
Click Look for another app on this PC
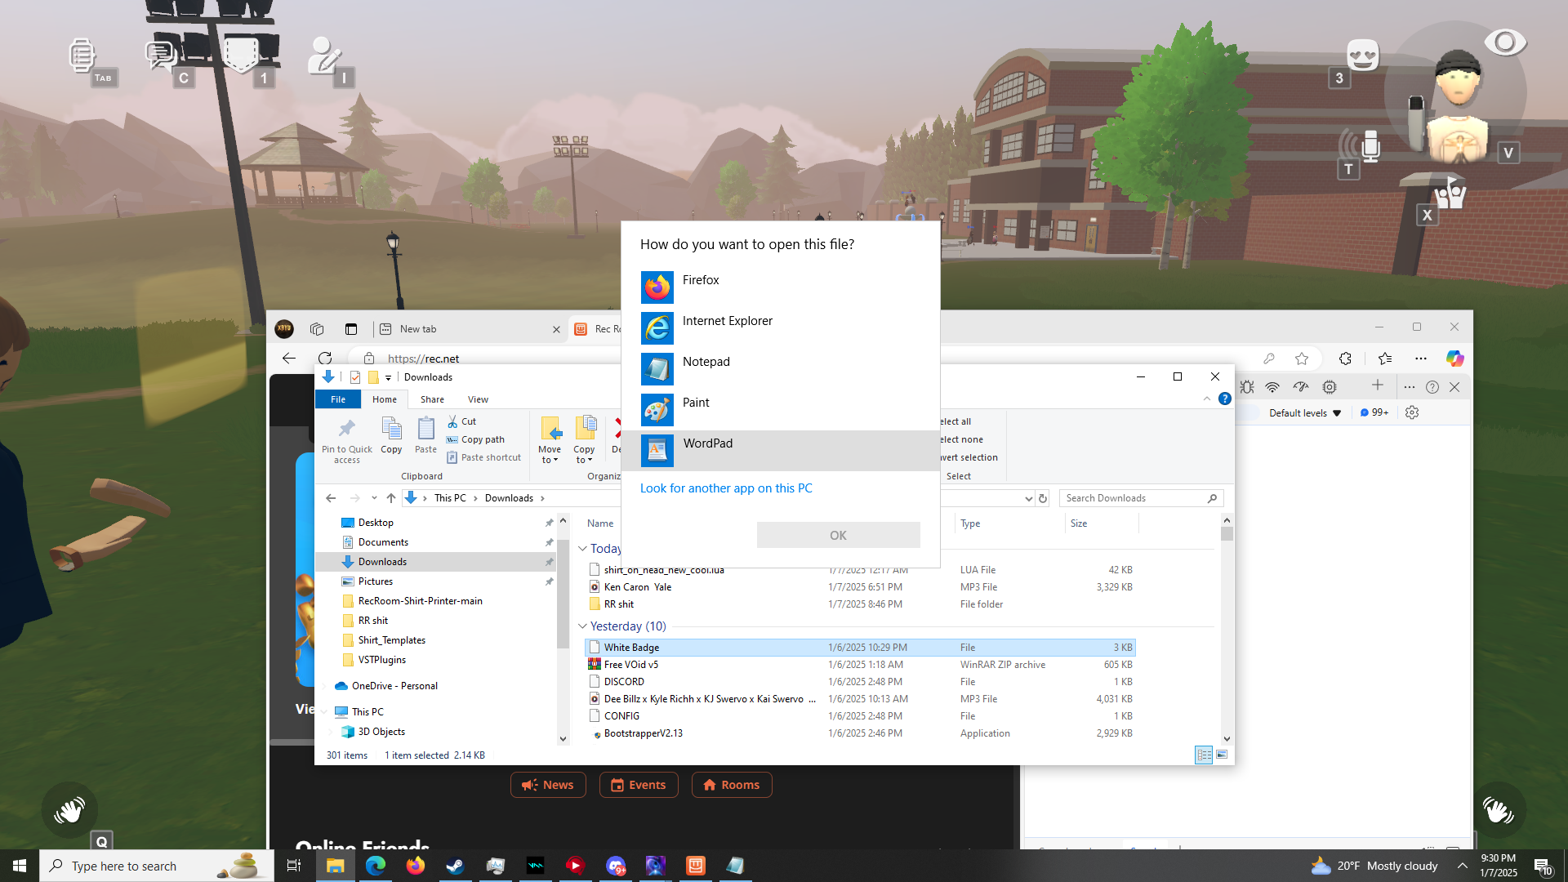[725, 488]
